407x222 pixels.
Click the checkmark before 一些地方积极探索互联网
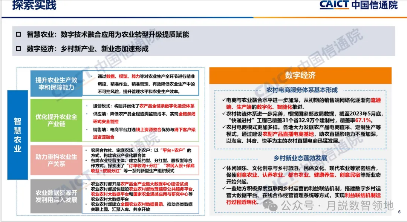224,188
